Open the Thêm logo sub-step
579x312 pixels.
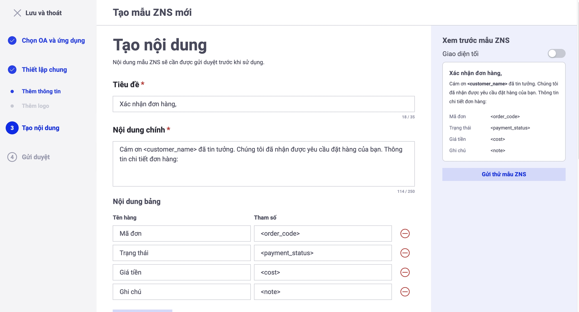tap(35, 106)
